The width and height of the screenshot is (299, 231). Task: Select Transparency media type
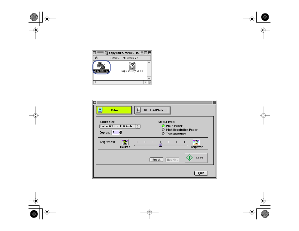click(x=163, y=134)
